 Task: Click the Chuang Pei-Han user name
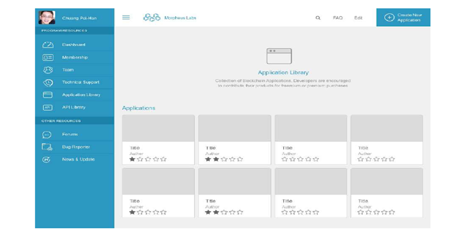pyautogui.click(x=80, y=18)
